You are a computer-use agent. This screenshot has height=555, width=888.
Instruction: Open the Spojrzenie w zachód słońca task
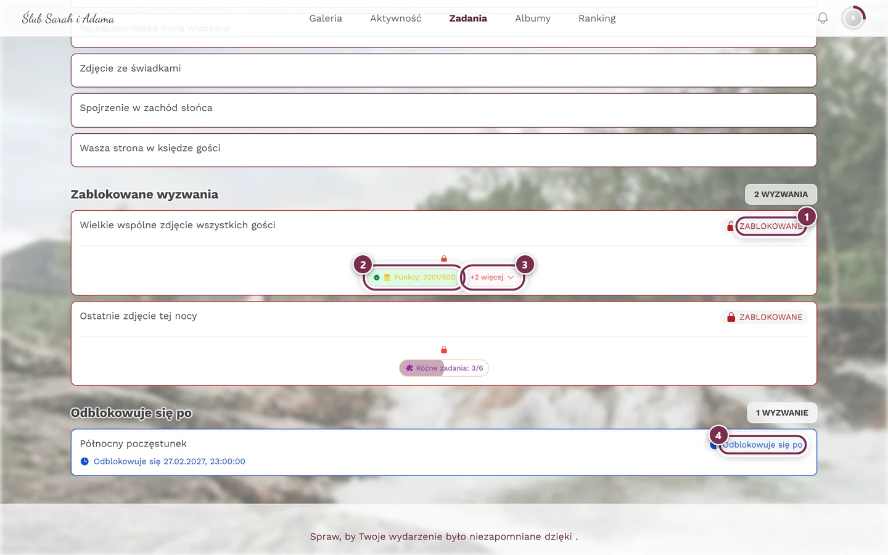click(x=444, y=110)
